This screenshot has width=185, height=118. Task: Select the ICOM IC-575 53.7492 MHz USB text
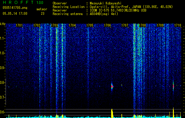click(118, 10)
